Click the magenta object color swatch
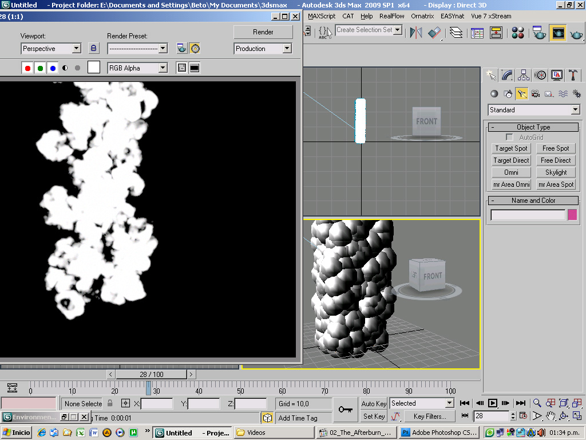The height and width of the screenshot is (440, 586). pos(572,215)
